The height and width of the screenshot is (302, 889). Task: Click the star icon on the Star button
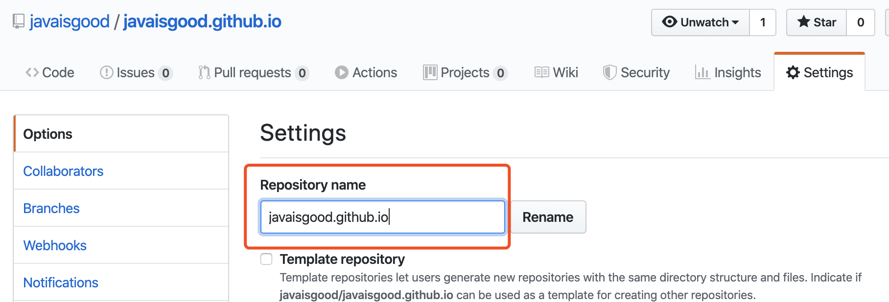[803, 22]
